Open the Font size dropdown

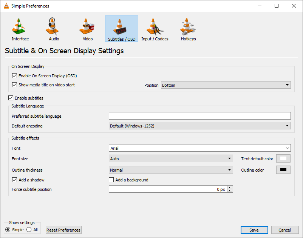pyautogui.click(x=171, y=159)
